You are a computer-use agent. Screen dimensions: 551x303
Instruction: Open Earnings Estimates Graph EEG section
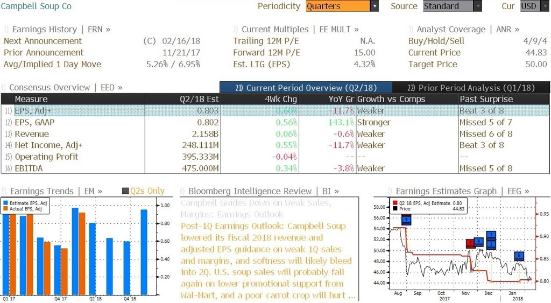[x=458, y=191]
